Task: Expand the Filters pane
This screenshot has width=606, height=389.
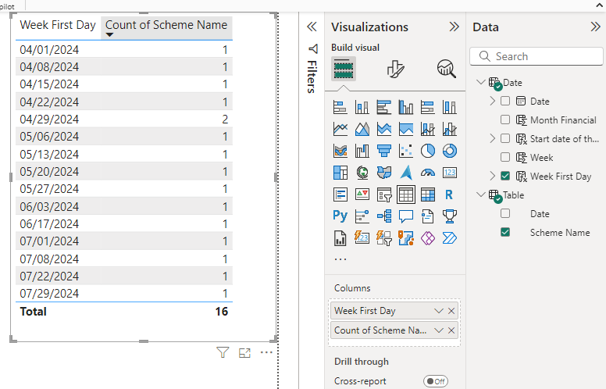Action: pyautogui.click(x=312, y=27)
